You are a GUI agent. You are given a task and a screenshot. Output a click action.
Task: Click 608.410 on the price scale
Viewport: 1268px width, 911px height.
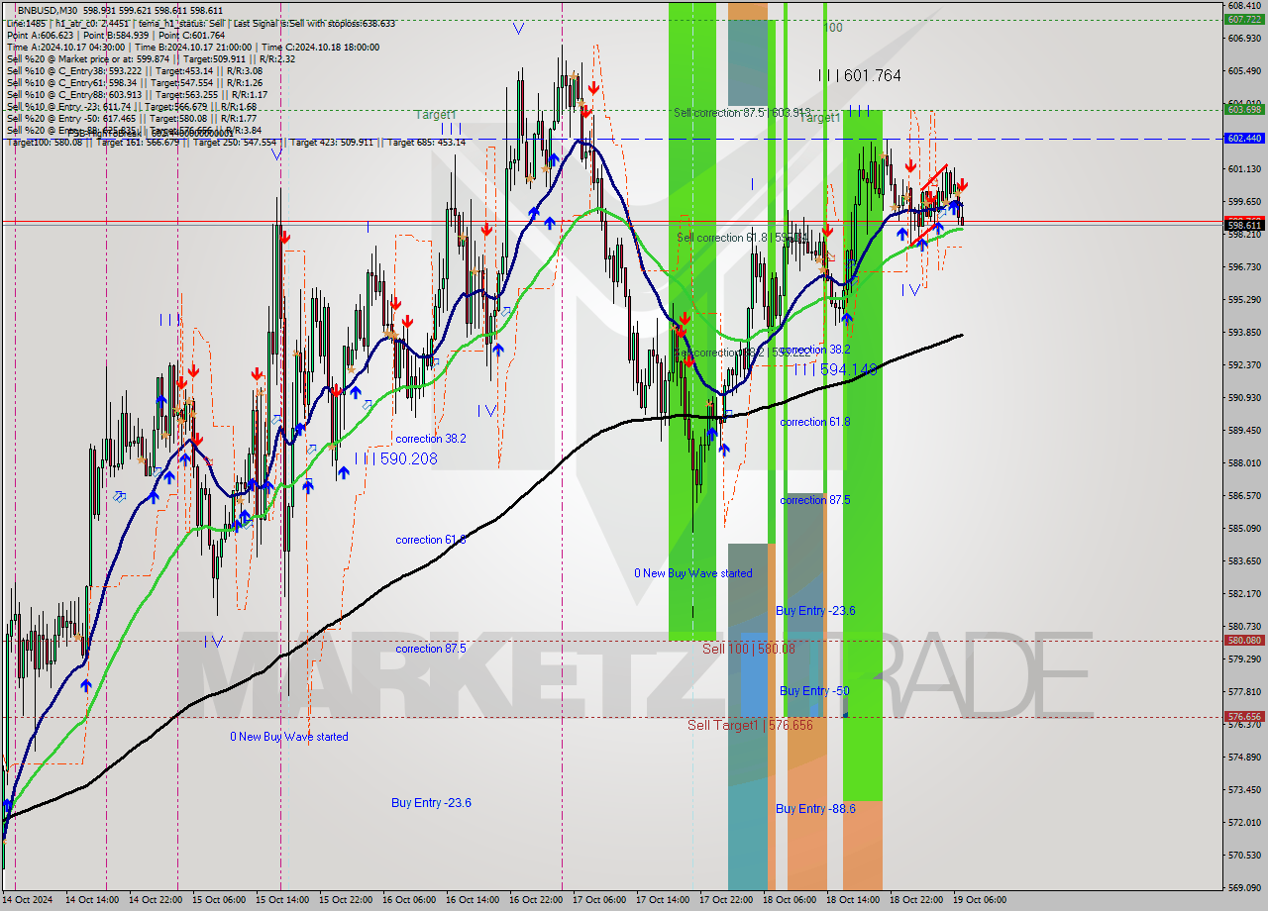coord(1244,5)
